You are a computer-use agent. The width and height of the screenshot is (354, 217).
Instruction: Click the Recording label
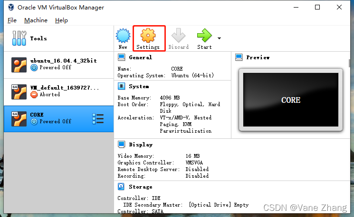(132, 176)
